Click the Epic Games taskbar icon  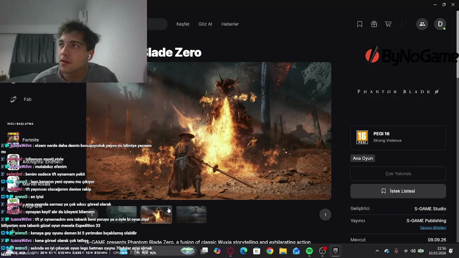pyautogui.click(x=336, y=251)
